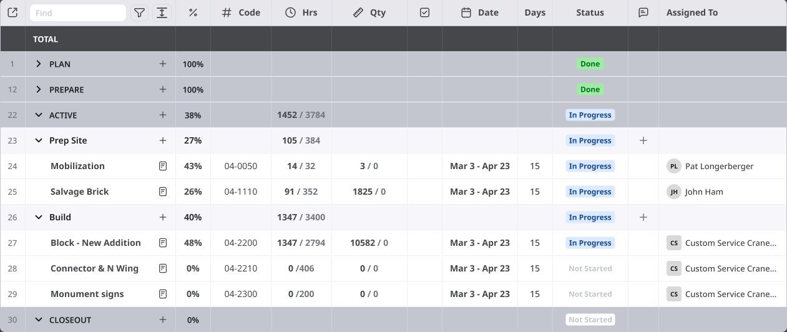Open the note icon for Salvage Brick
Image resolution: width=787 pixels, height=332 pixels.
(x=163, y=192)
